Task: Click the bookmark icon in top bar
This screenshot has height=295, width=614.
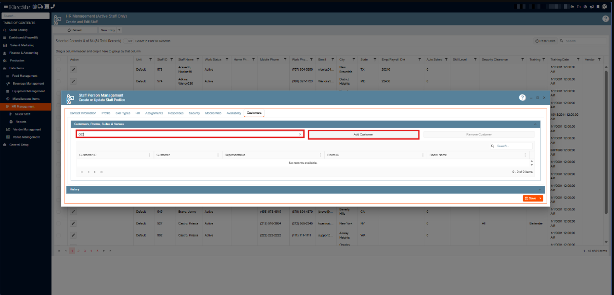Action: coord(598,7)
